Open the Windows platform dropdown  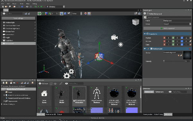point(64,7)
